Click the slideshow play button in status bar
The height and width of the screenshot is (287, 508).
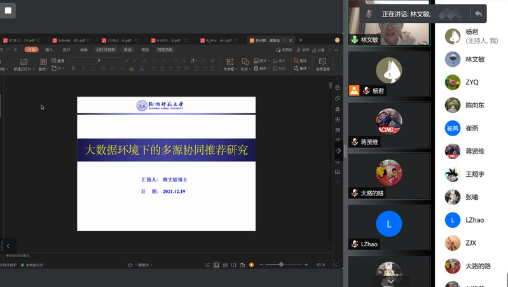[x=252, y=265]
